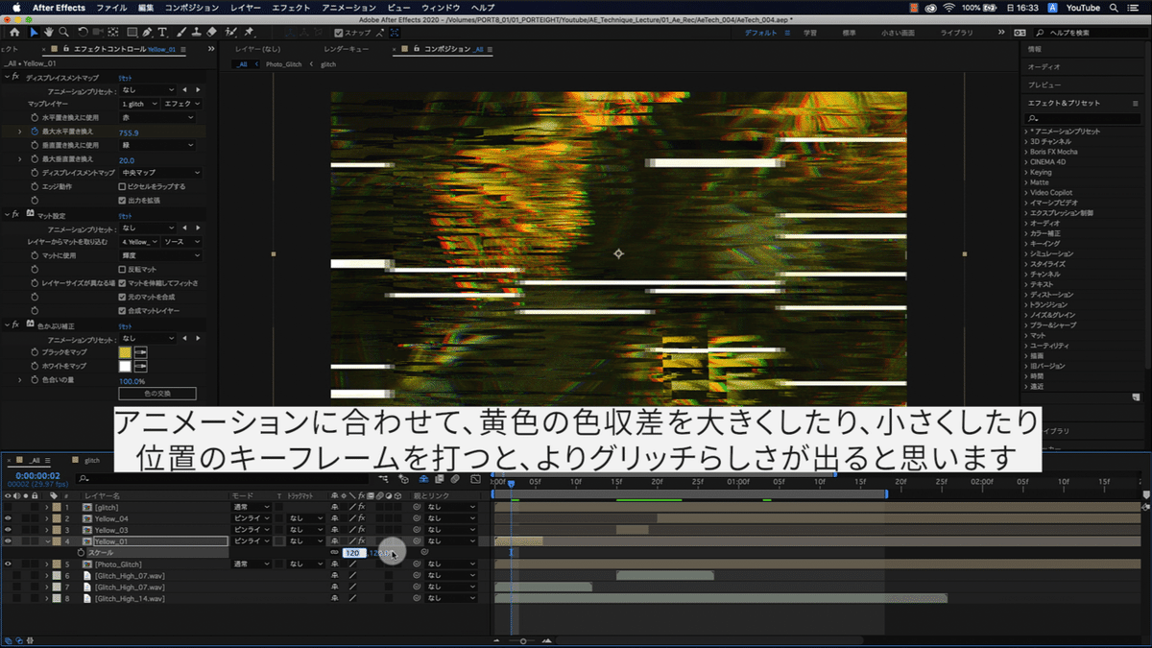Toggle the motion blur timeline switch icon
The image size is (1152, 648).
457,477
